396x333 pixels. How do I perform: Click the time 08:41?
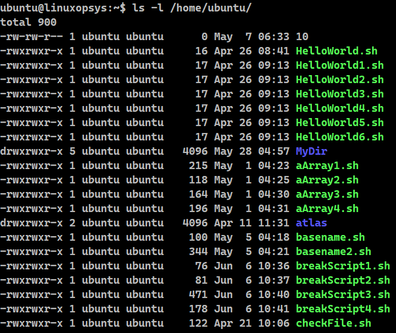tap(274, 51)
